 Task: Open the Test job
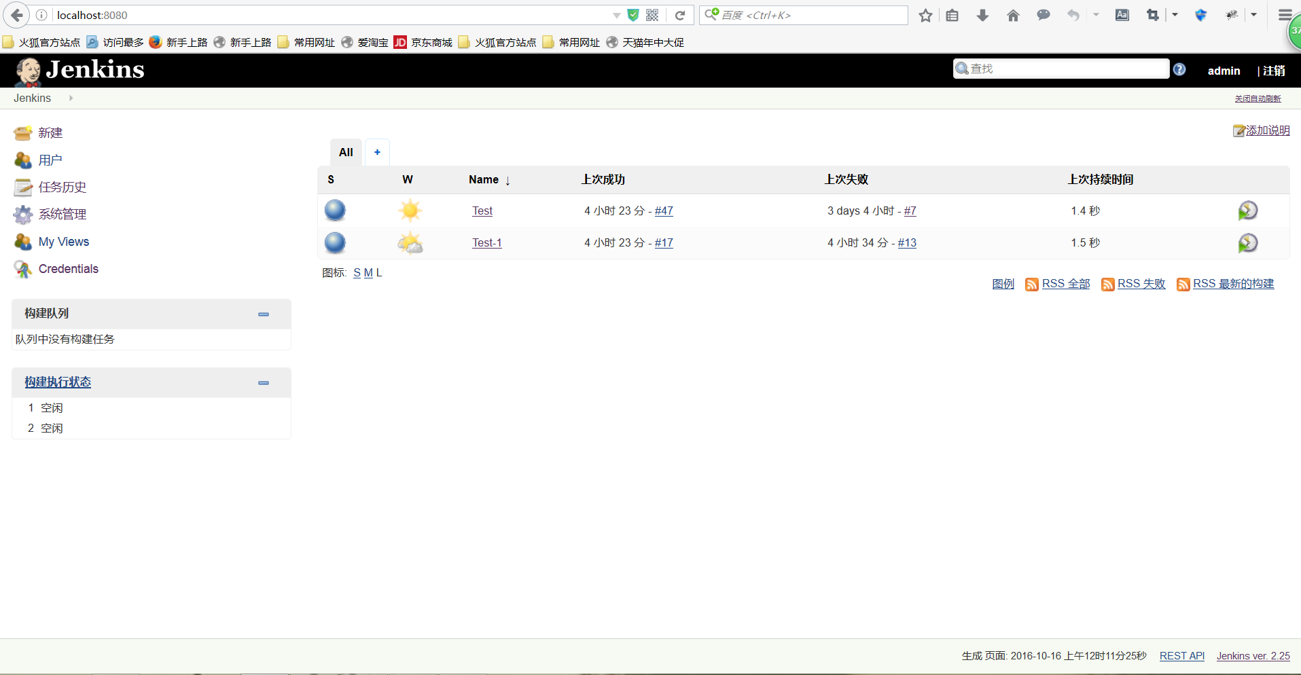tap(482, 211)
